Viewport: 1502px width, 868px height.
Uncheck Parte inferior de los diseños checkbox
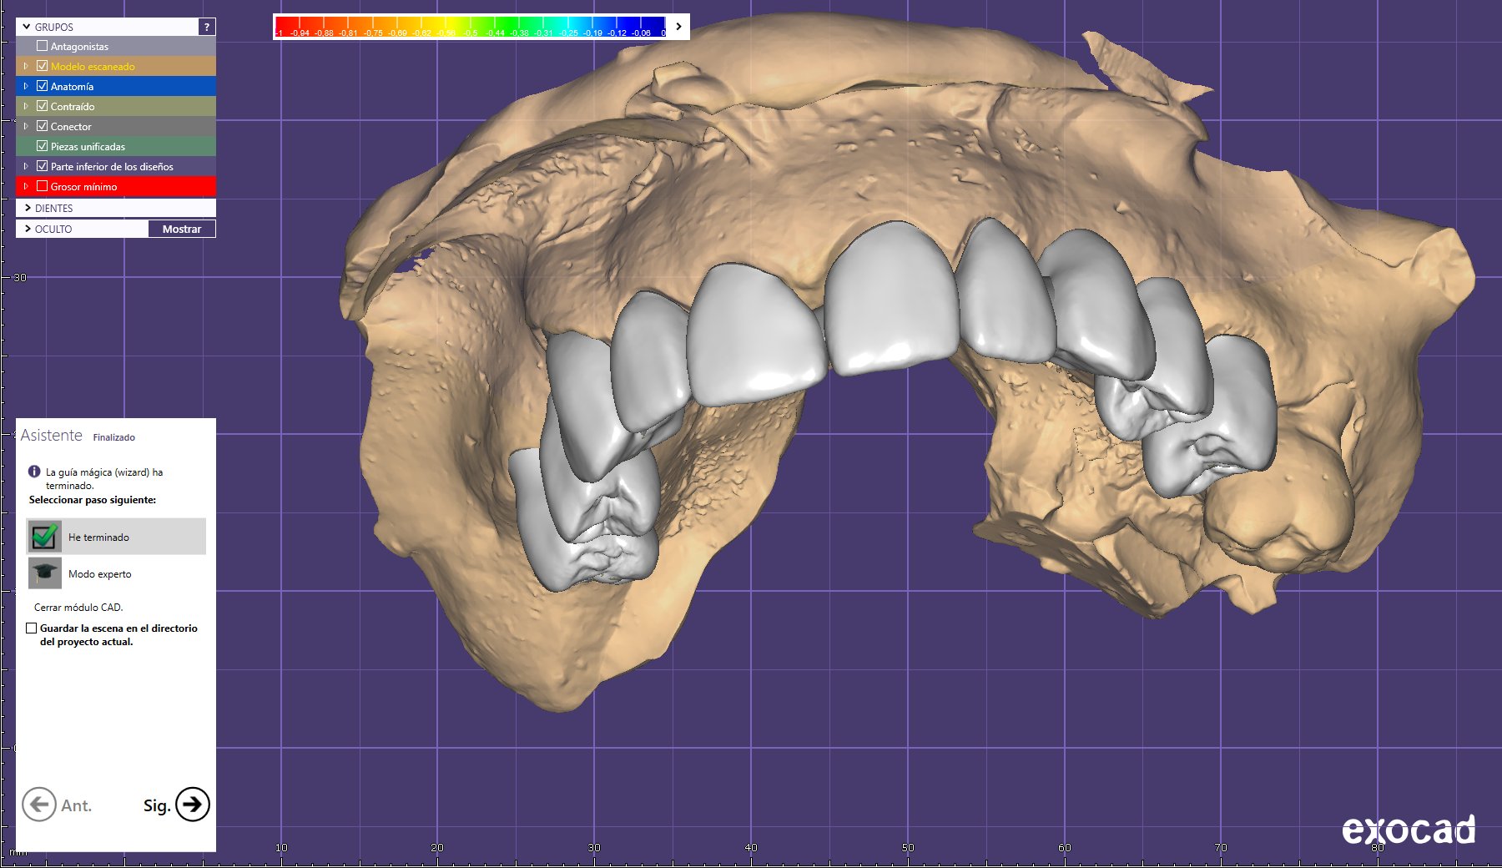pyautogui.click(x=42, y=166)
